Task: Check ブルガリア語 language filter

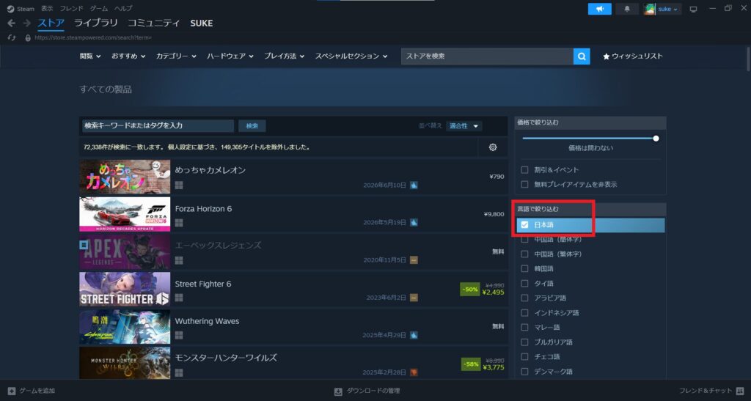Action: click(x=524, y=342)
